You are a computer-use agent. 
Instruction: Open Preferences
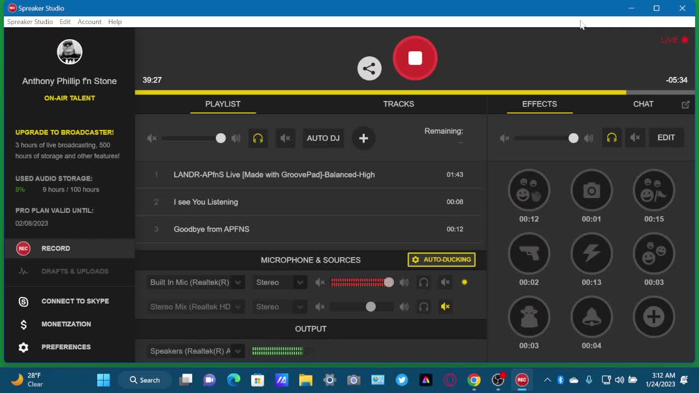coord(69,347)
